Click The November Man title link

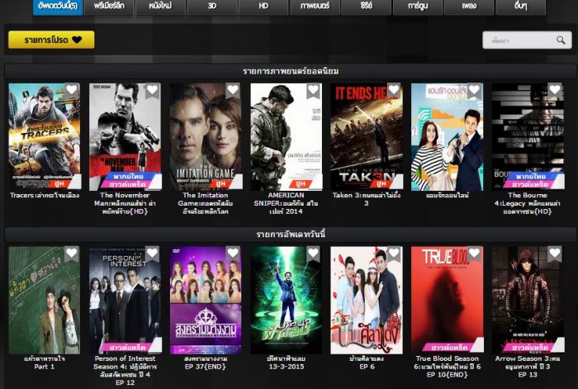125,203
